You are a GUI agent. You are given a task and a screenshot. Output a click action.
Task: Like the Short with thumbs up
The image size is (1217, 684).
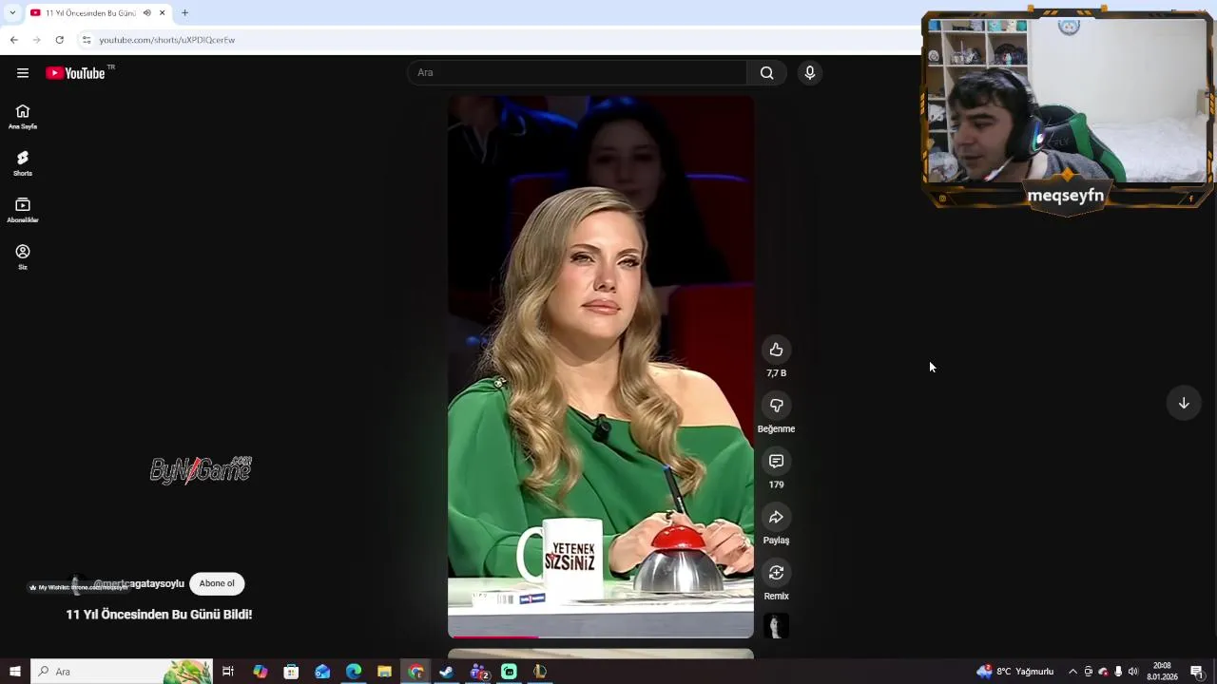(776, 350)
